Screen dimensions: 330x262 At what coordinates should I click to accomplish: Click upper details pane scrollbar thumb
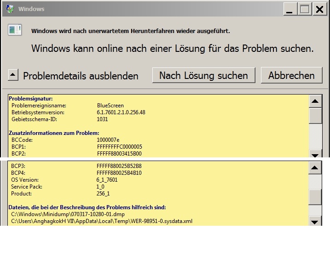point(315,116)
